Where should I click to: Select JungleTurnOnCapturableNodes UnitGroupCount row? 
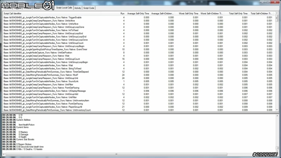138,43
